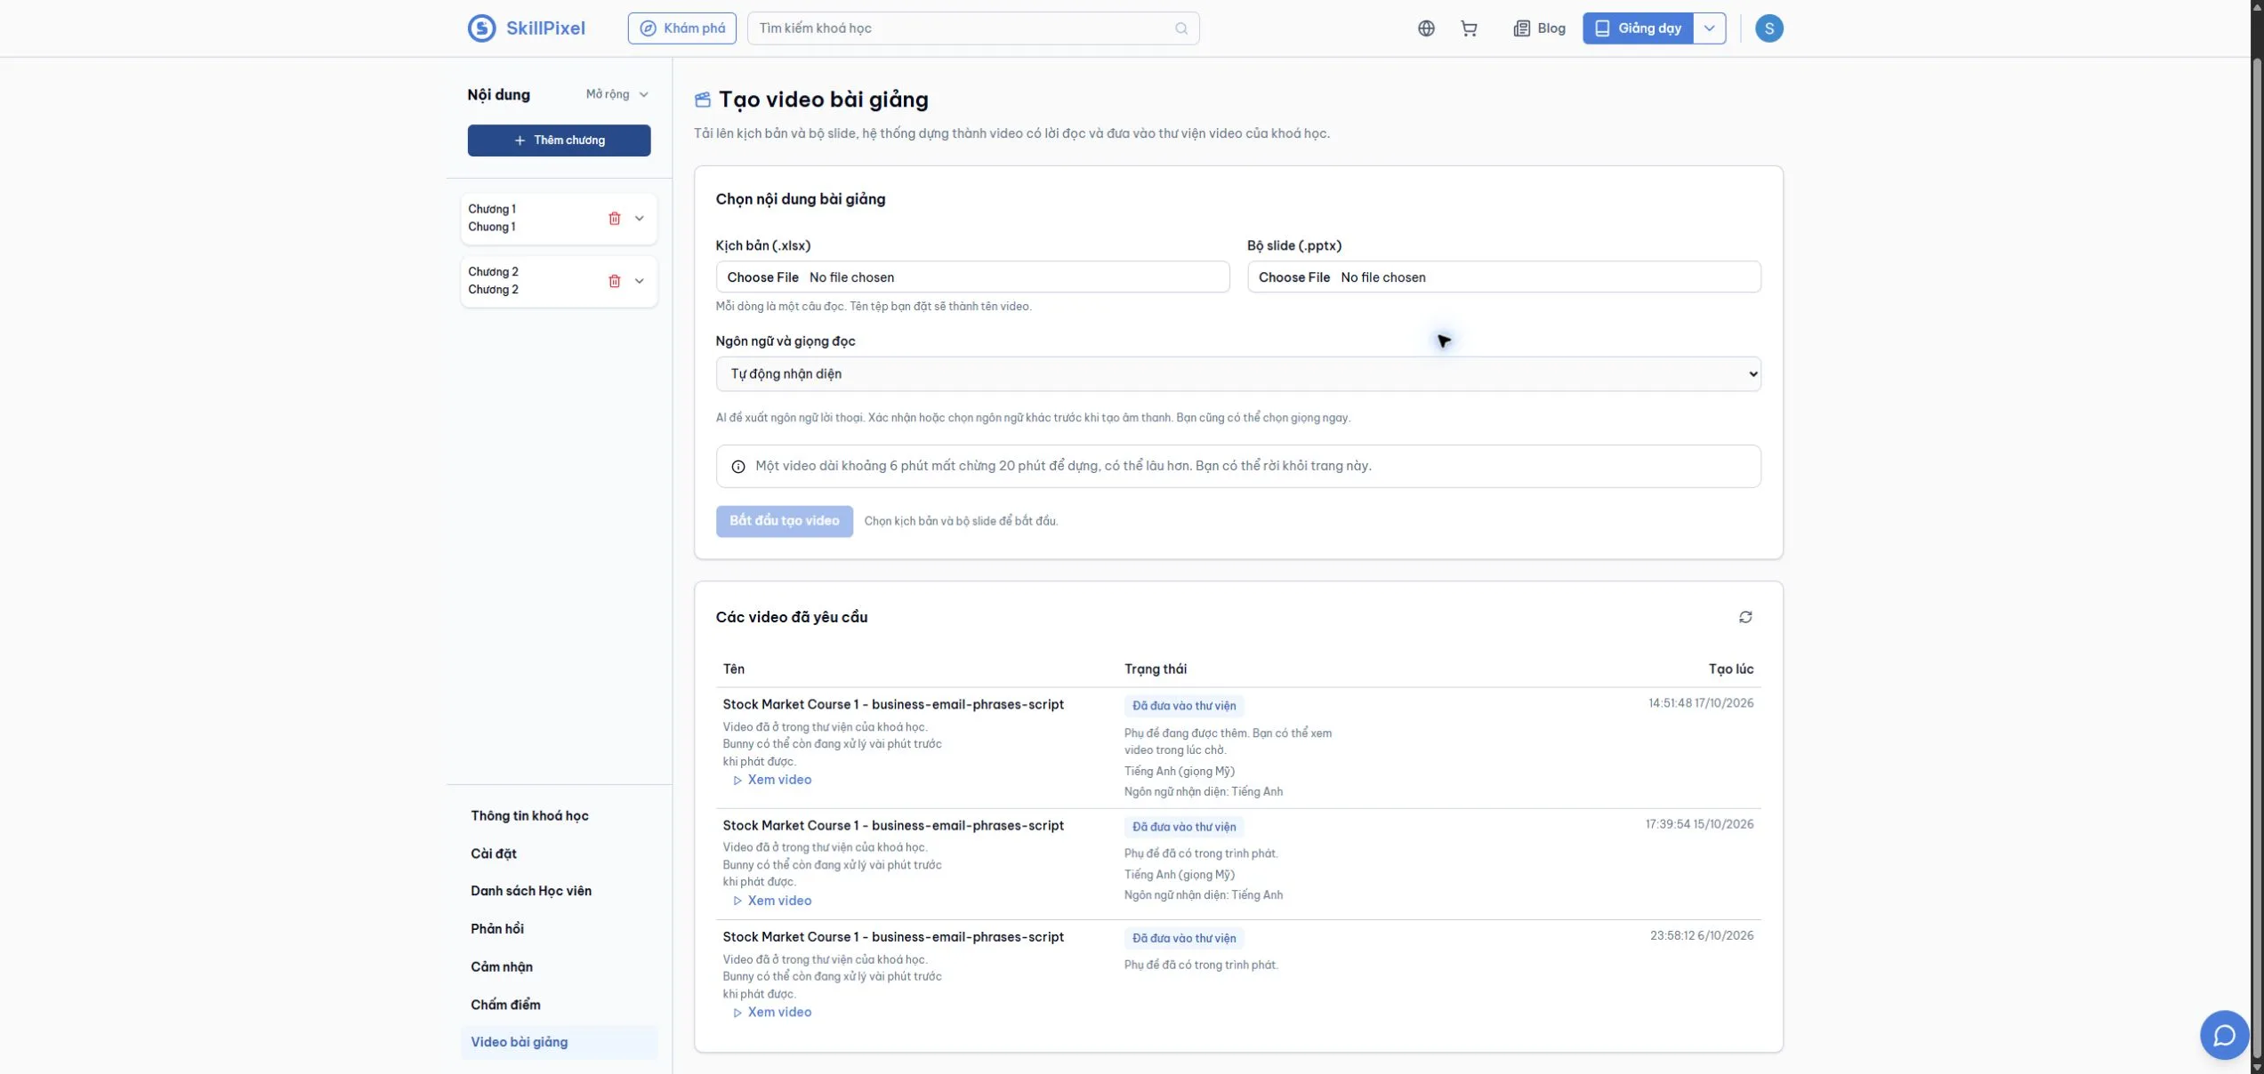The height and width of the screenshot is (1074, 2264).
Task: Open the Giảng dạy dropdown arrow
Action: pos(1709,28)
